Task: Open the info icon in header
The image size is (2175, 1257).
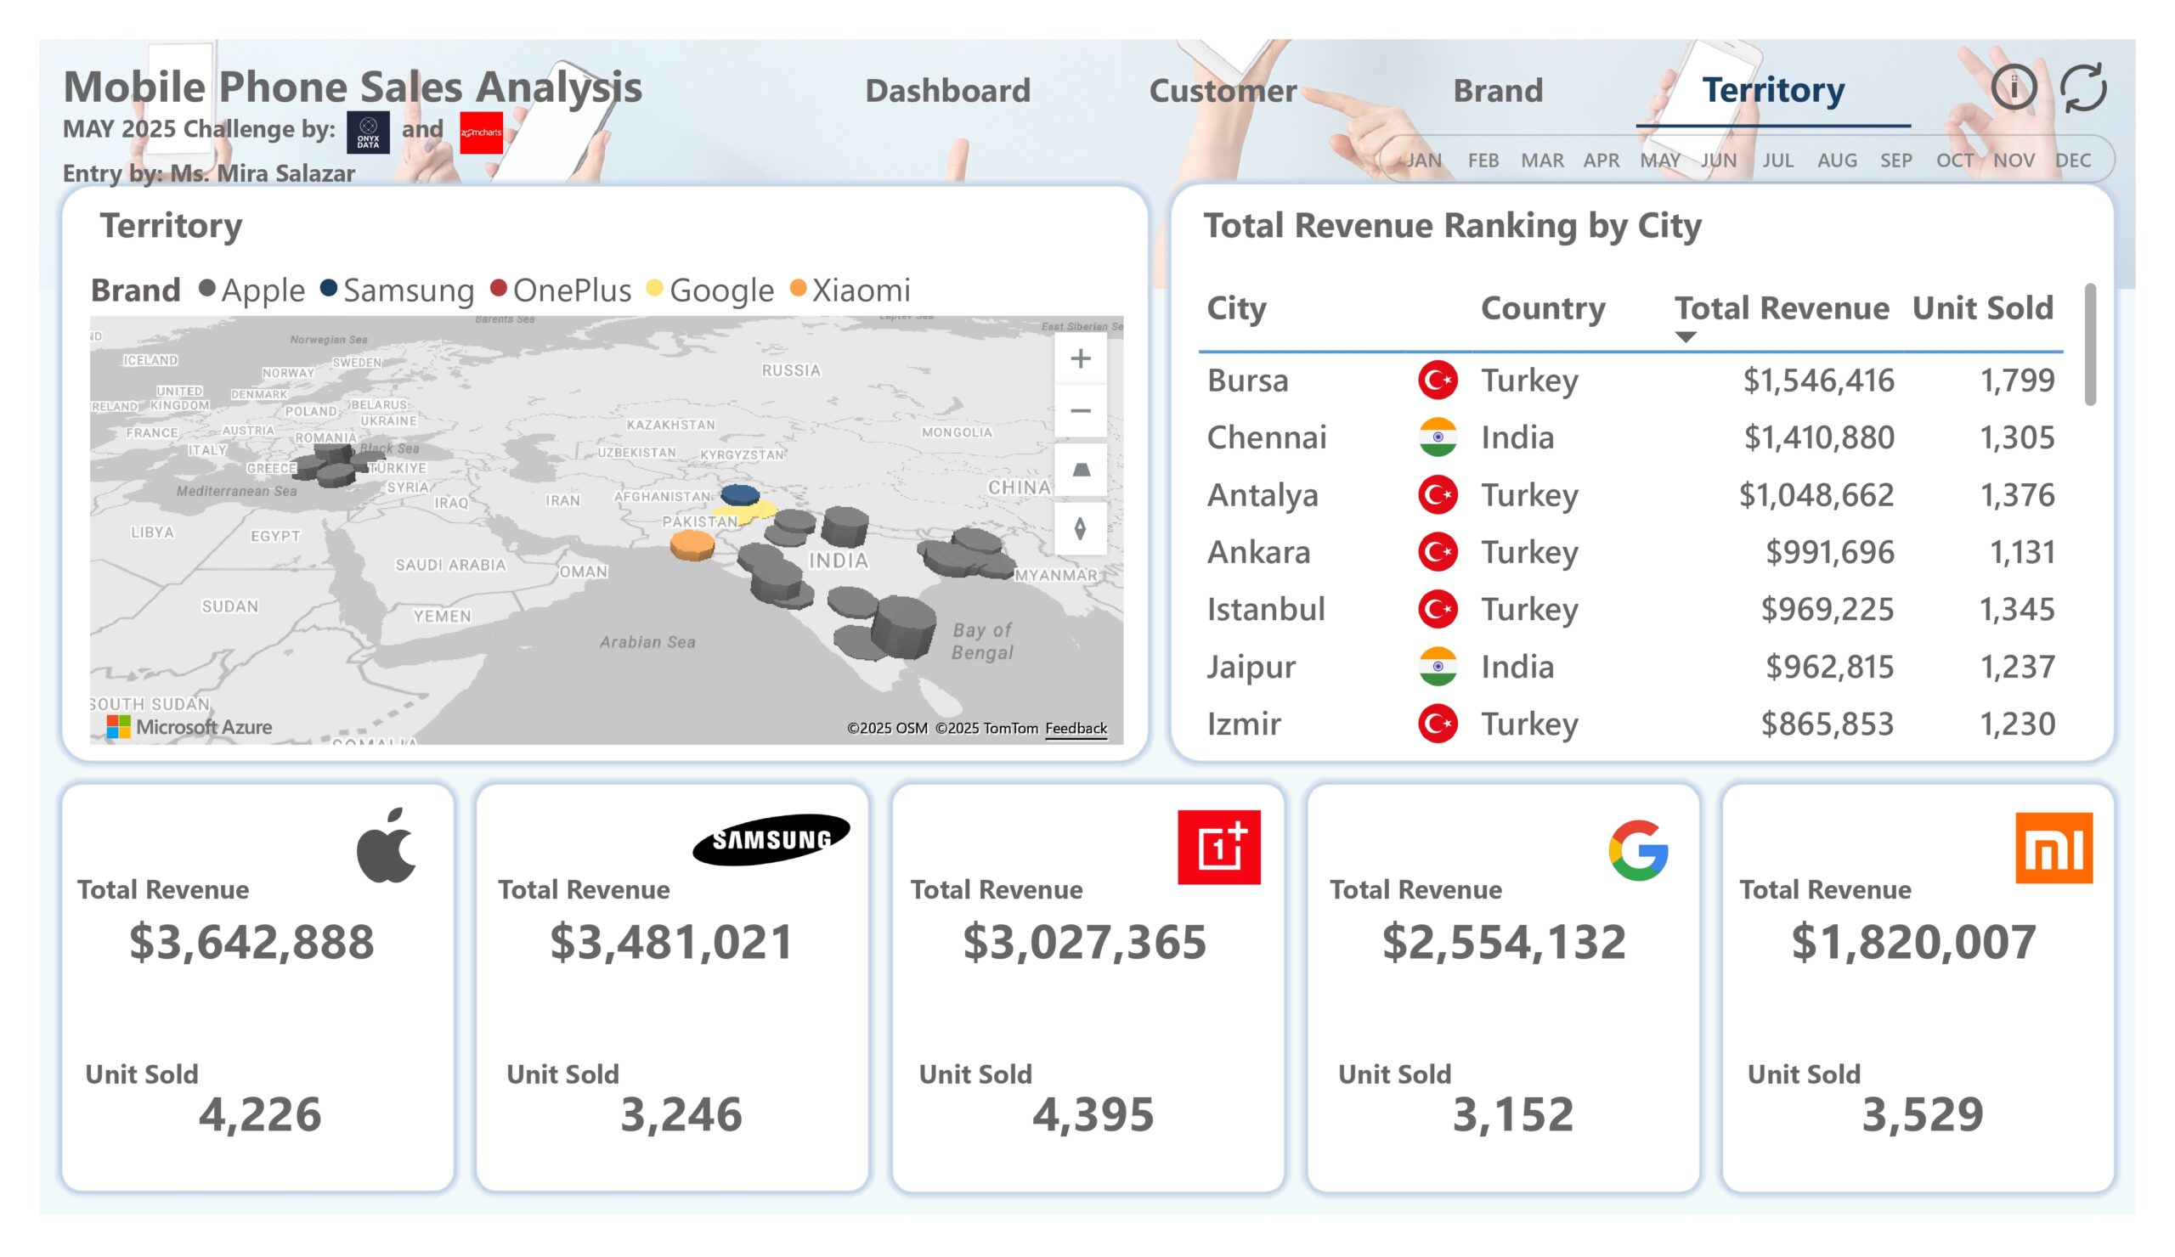Action: [x=2014, y=87]
